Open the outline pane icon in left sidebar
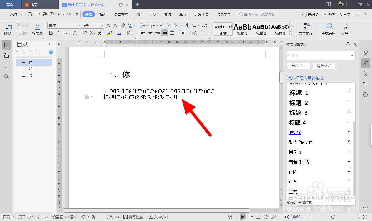372x221 pixels. pyautogui.click(x=6, y=45)
